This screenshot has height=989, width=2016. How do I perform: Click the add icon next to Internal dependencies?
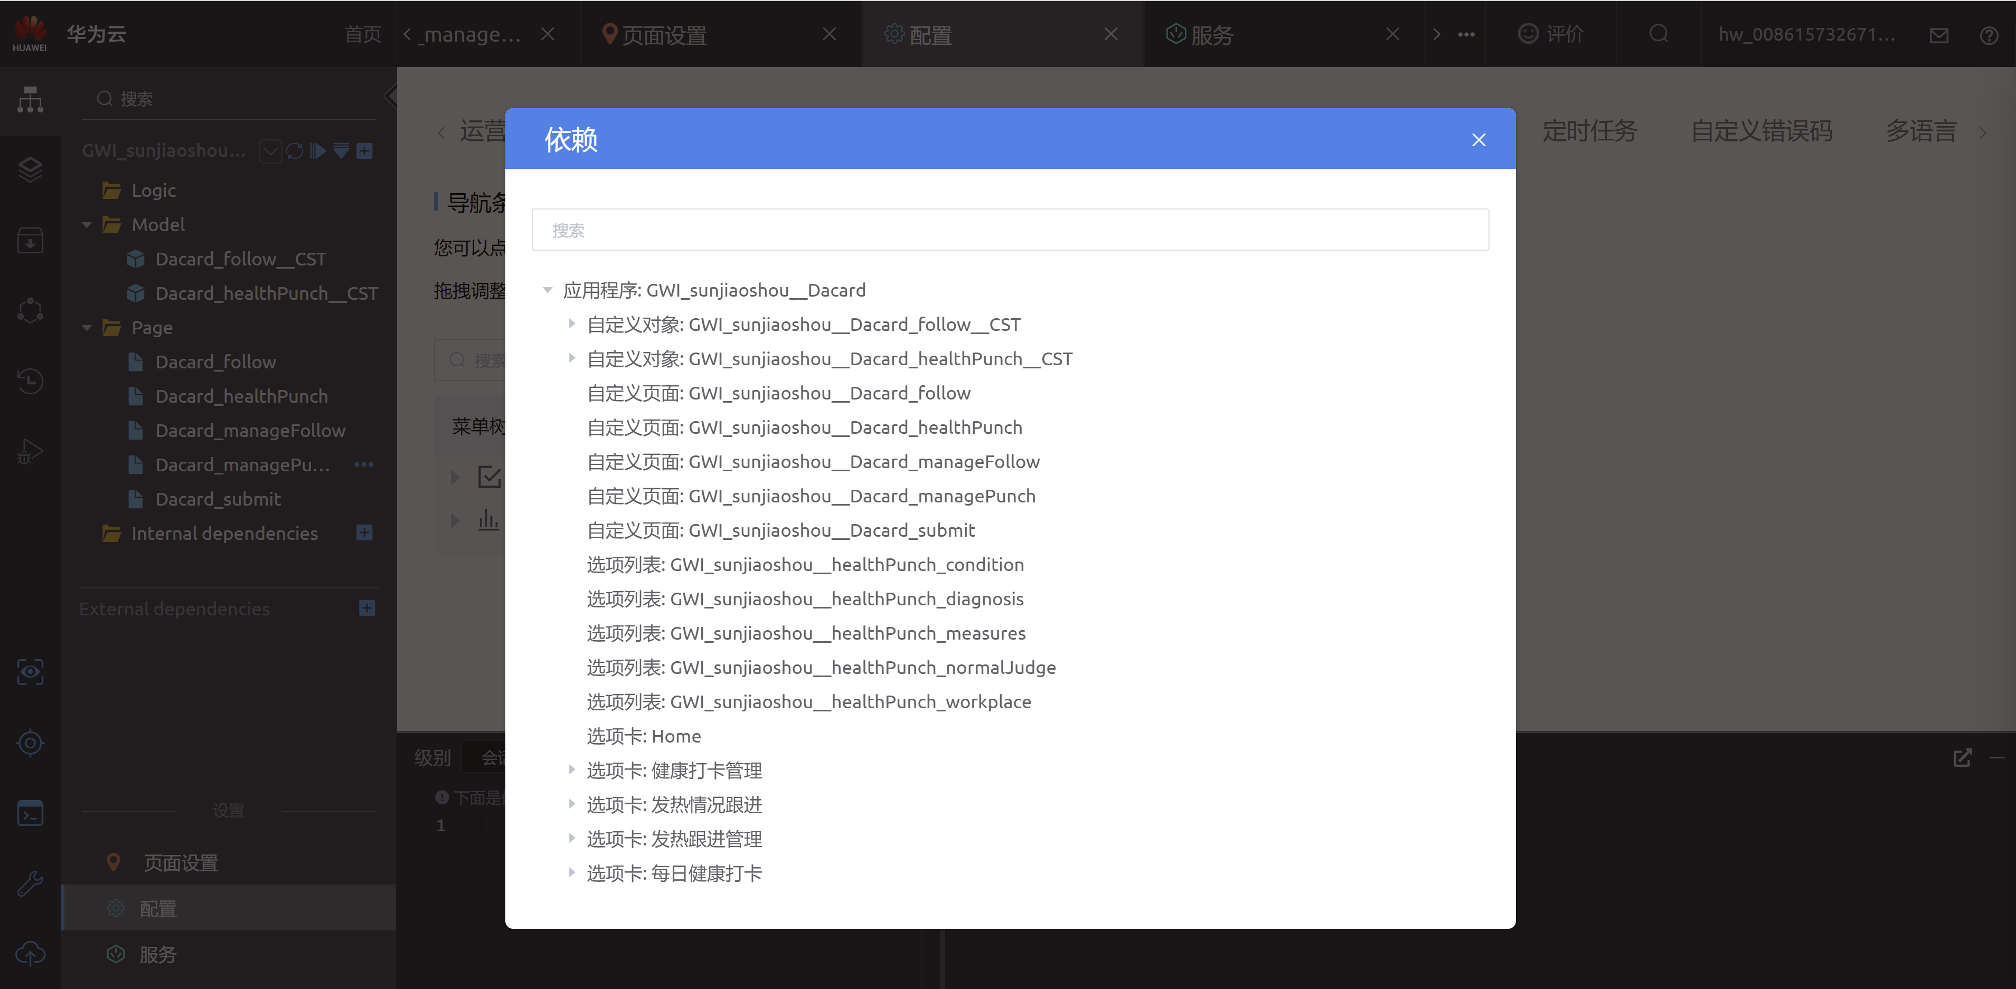pyautogui.click(x=364, y=533)
